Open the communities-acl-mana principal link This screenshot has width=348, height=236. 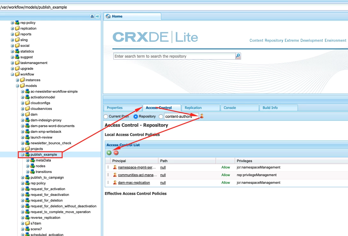[x=137, y=175]
